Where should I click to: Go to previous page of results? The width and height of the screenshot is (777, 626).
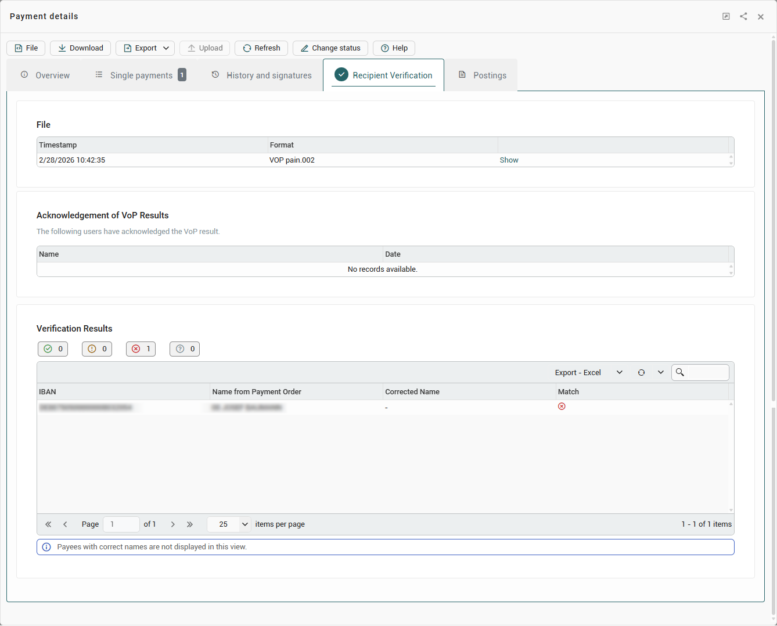(65, 524)
